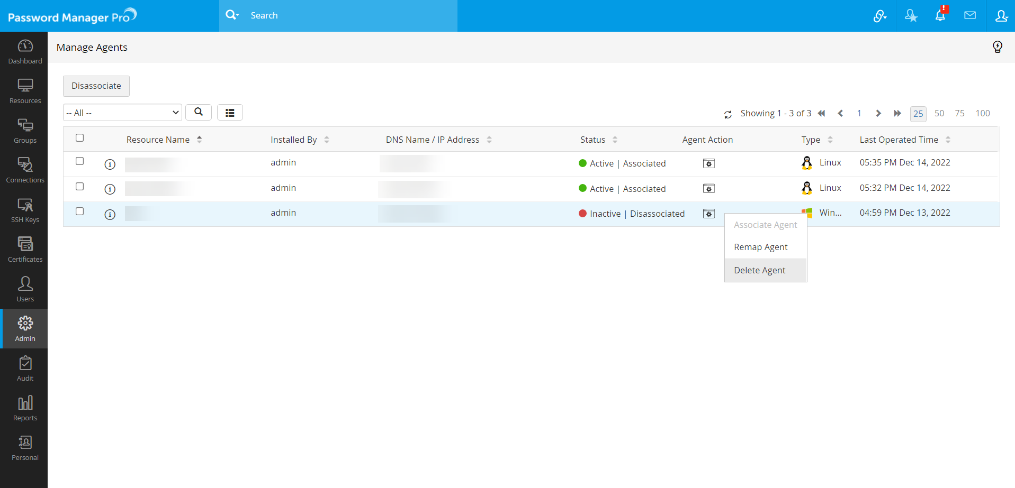Choose Delete Agent from the menu
Image resolution: width=1015 pixels, height=488 pixels.
point(759,270)
